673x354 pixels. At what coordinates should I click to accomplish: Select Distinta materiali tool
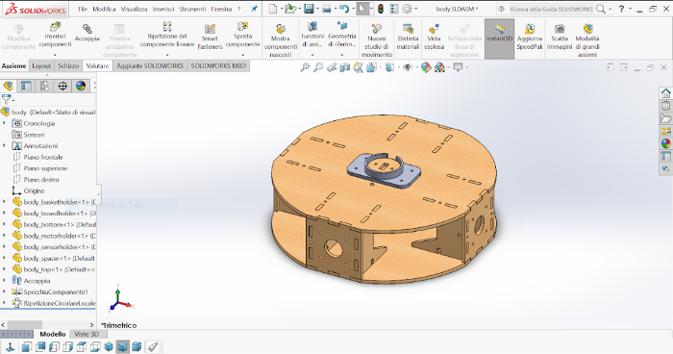click(408, 29)
